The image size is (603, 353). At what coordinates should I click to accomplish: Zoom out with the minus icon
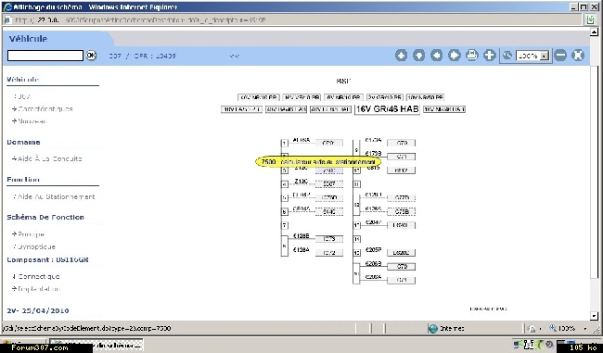[x=560, y=56]
